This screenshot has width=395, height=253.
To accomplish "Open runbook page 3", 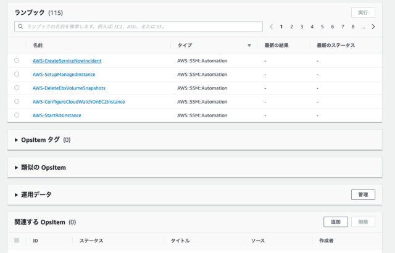I will point(302,27).
